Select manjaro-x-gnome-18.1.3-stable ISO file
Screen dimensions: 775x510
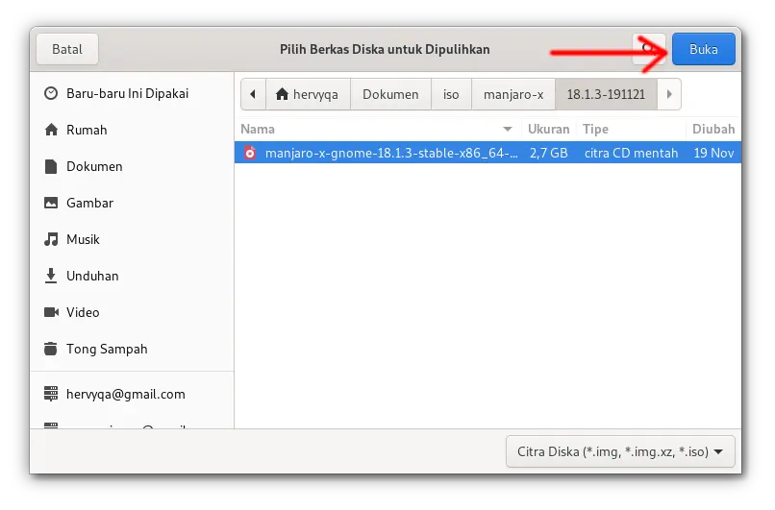487,153
